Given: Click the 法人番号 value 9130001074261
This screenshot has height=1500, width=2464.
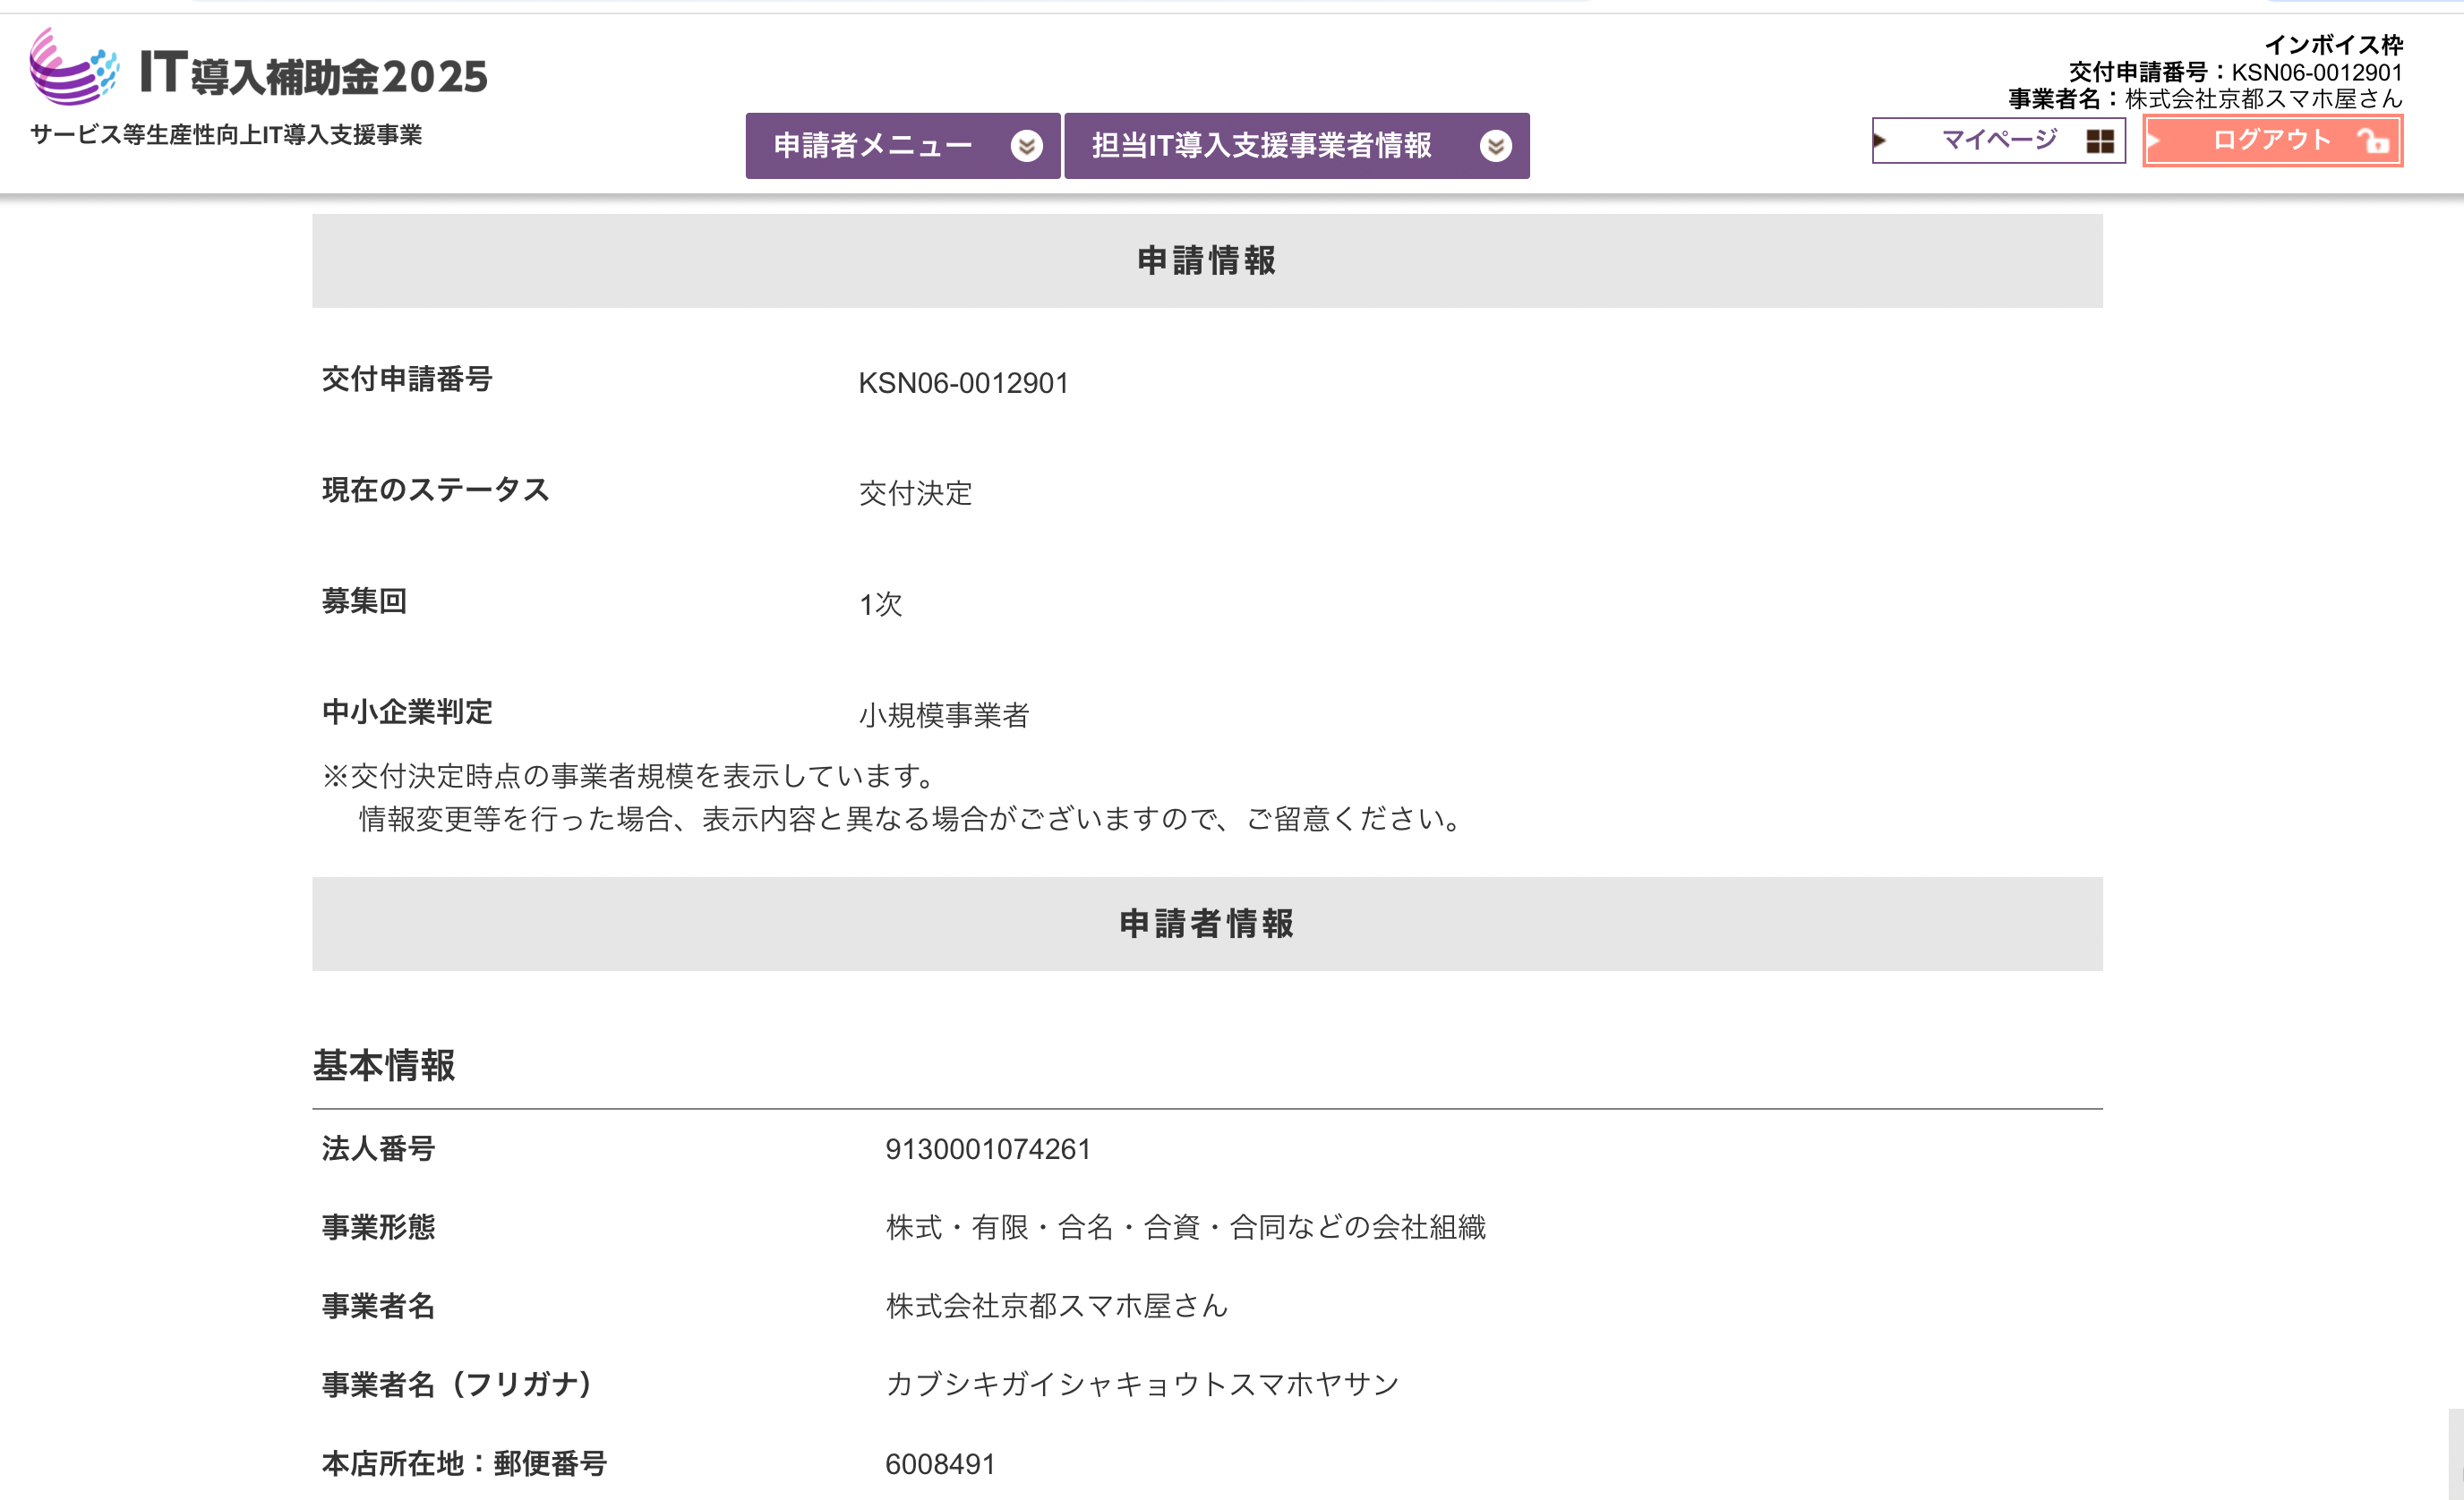Looking at the screenshot, I should [x=987, y=1149].
